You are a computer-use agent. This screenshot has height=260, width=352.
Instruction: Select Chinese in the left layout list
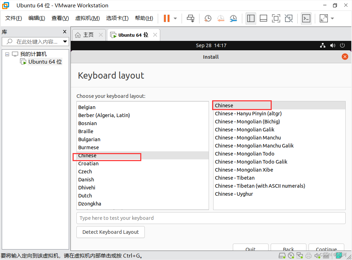[143, 156]
